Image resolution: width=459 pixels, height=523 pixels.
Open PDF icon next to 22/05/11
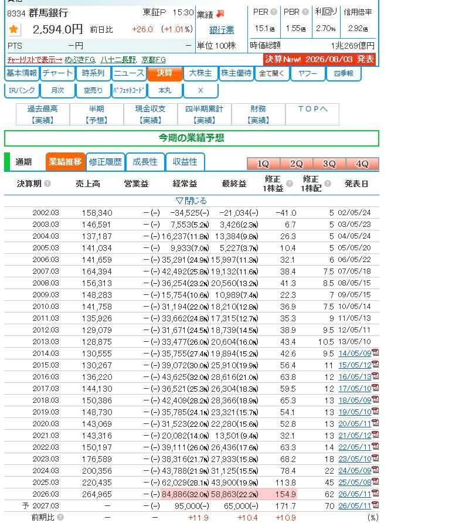[x=375, y=446]
